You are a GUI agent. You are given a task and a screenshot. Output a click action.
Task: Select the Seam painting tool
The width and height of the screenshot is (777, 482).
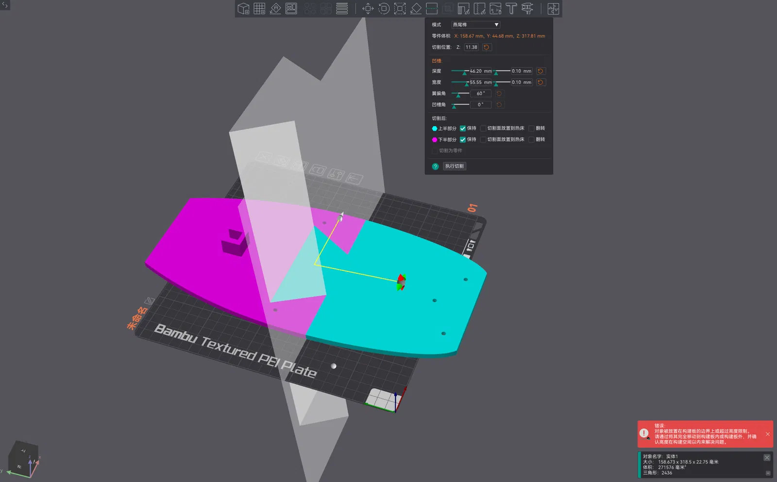click(479, 9)
